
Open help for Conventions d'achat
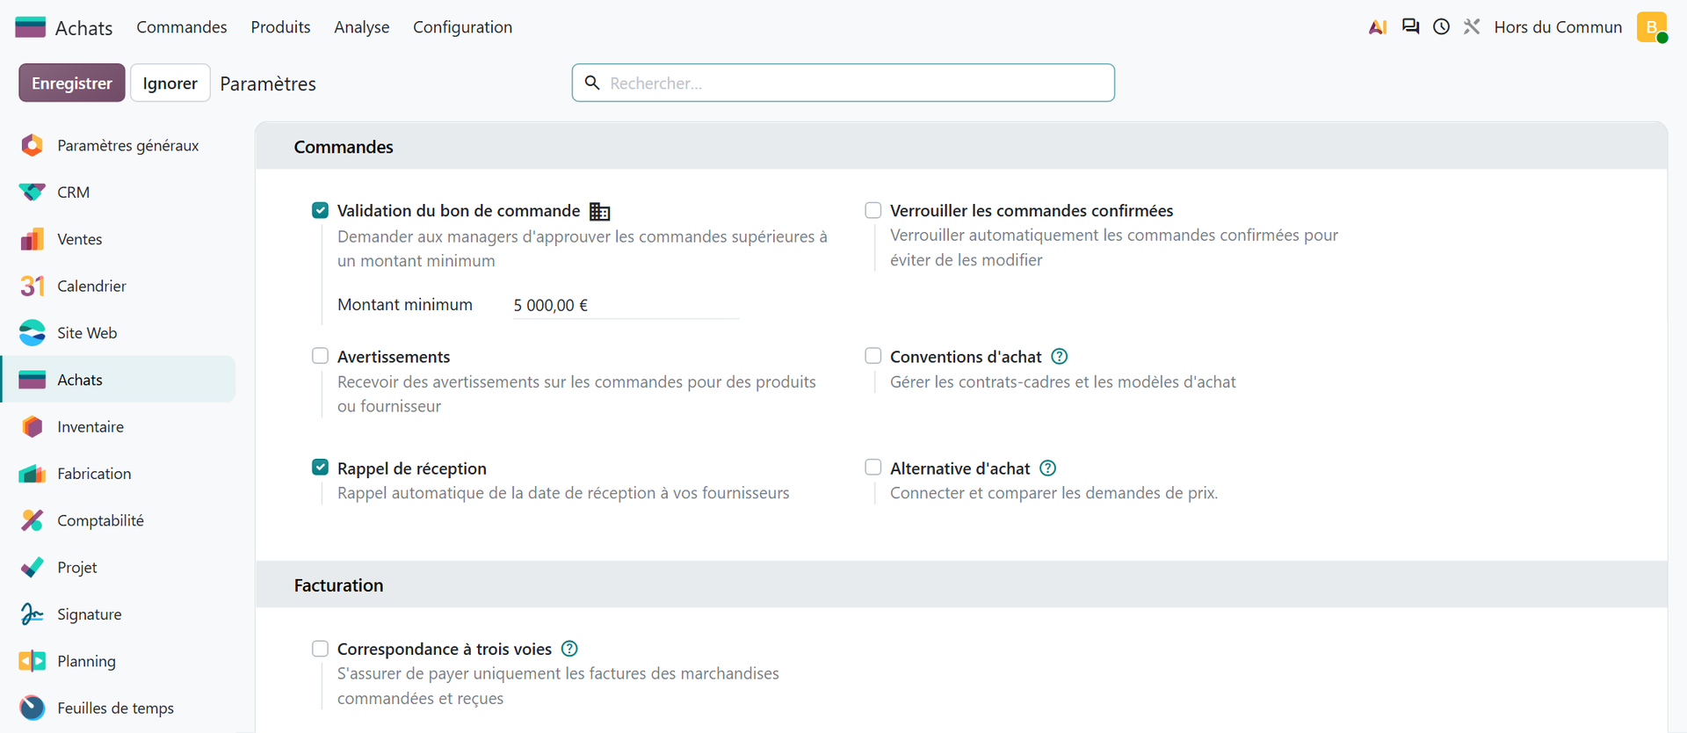(1060, 357)
